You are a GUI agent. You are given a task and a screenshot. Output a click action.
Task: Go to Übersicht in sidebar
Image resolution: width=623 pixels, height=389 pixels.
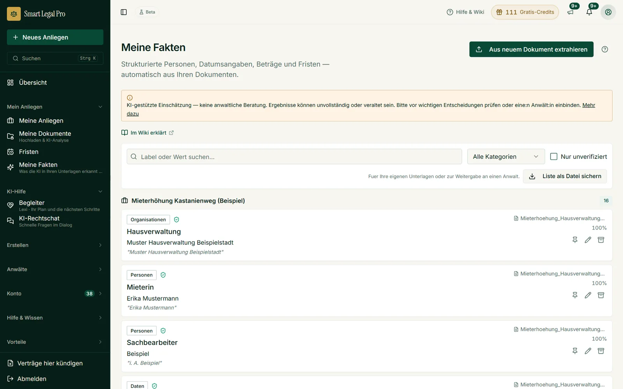[55, 82]
